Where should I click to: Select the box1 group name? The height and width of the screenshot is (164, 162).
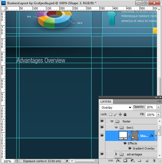(130, 128)
